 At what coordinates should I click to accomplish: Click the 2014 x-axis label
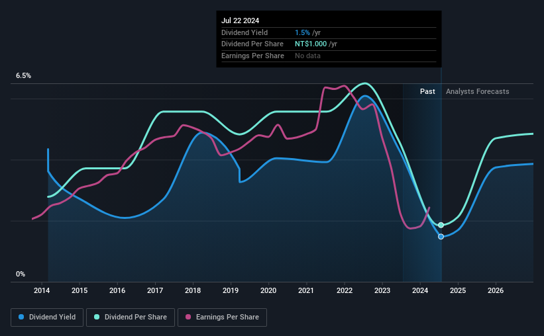(x=42, y=290)
